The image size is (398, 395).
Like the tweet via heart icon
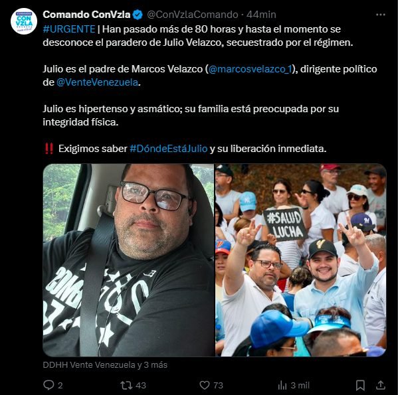(x=205, y=385)
